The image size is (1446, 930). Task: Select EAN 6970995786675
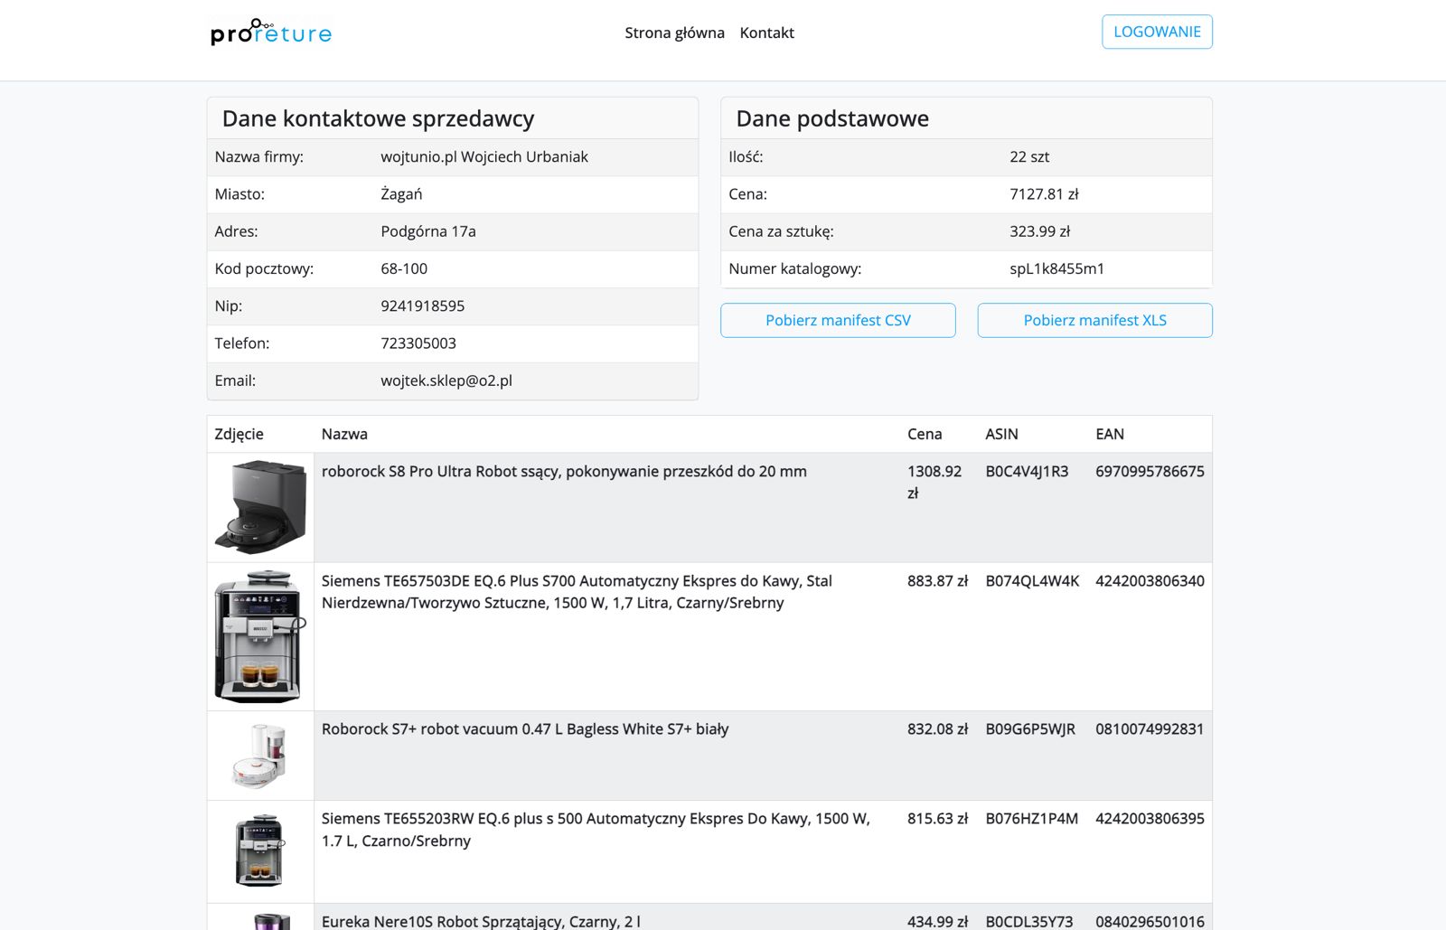pos(1150,471)
